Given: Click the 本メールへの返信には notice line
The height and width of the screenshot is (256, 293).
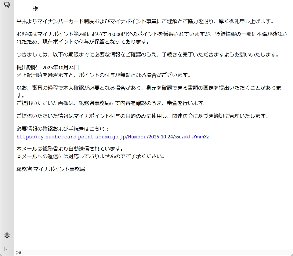Looking at the screenshot, I should [91, 156].
